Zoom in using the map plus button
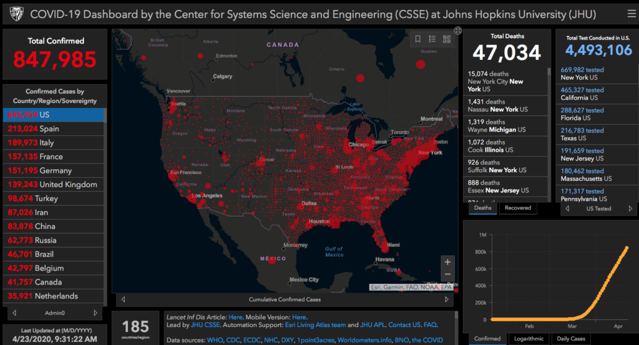 447,262
